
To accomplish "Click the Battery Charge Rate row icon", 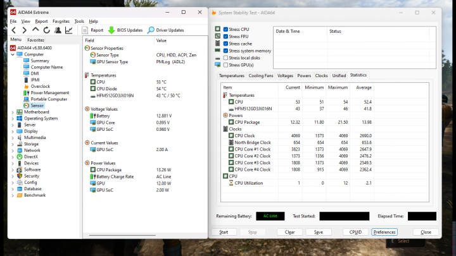I will [92, 176].
